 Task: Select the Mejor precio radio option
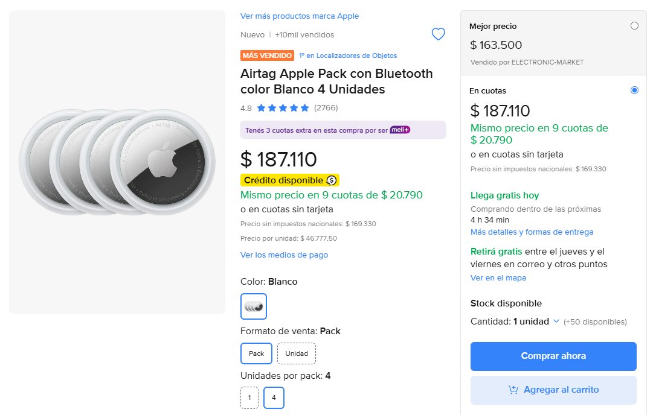pos(634,26)
